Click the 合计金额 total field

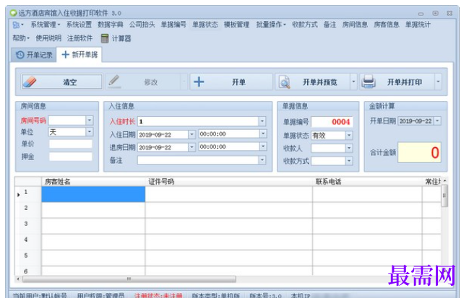(419, 152)
